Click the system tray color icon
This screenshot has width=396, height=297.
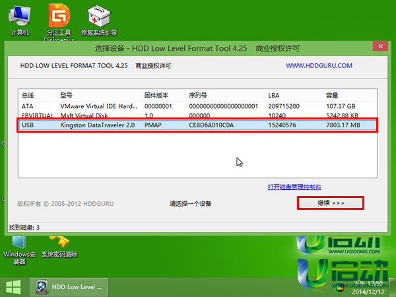(340, 287)
